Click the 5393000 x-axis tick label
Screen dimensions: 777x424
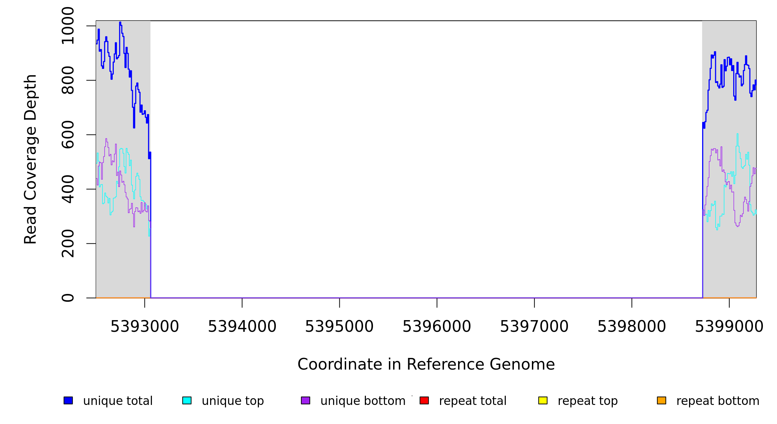pyautogui.click(x=144, y=326)
